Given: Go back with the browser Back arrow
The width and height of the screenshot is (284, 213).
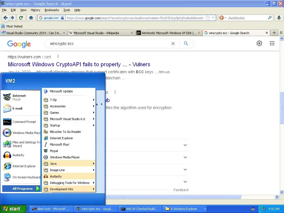Looking at the screenshot, I should (6, 18).
